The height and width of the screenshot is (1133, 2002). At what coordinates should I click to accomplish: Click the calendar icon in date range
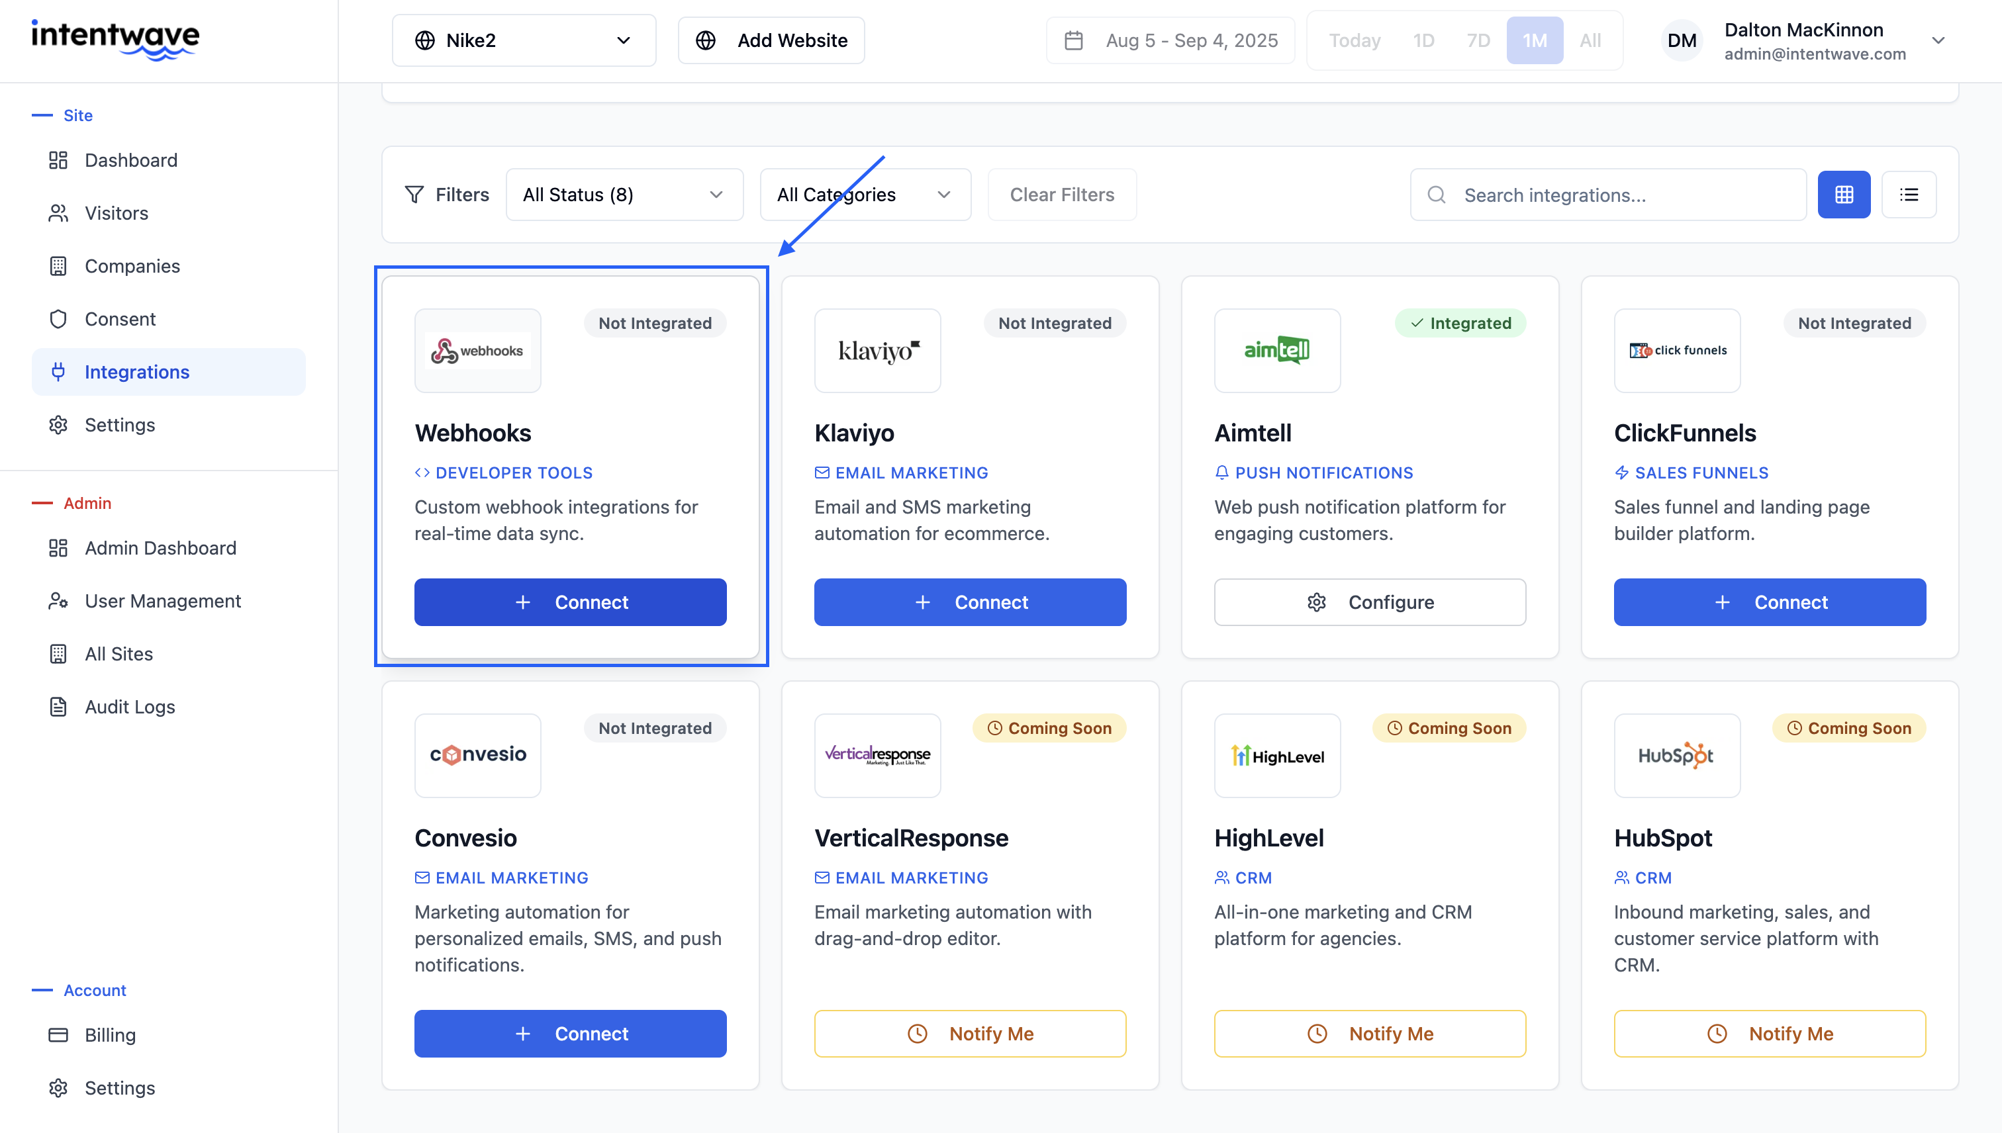[1073, 40]
